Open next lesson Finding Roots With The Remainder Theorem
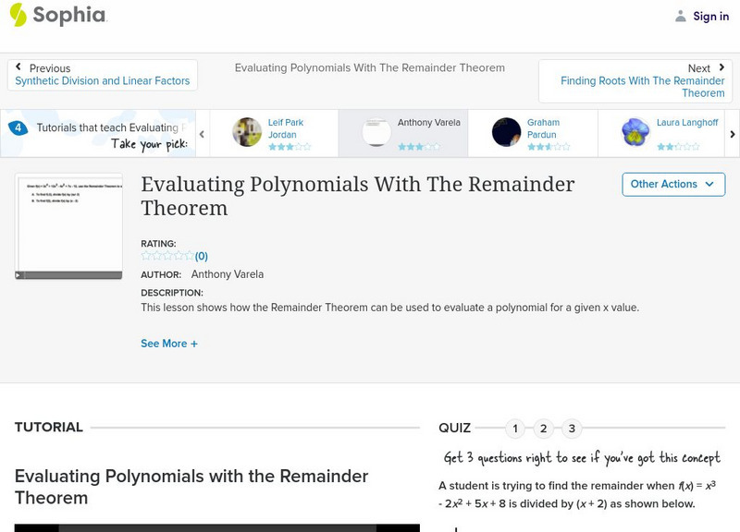The image size is (740, 532). 642,87
